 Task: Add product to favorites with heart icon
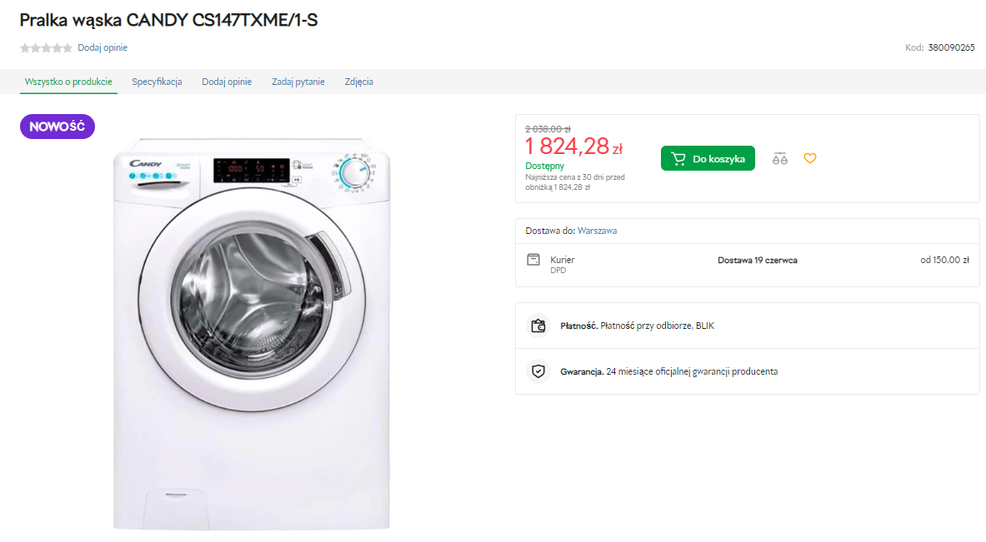coord(810,158)
